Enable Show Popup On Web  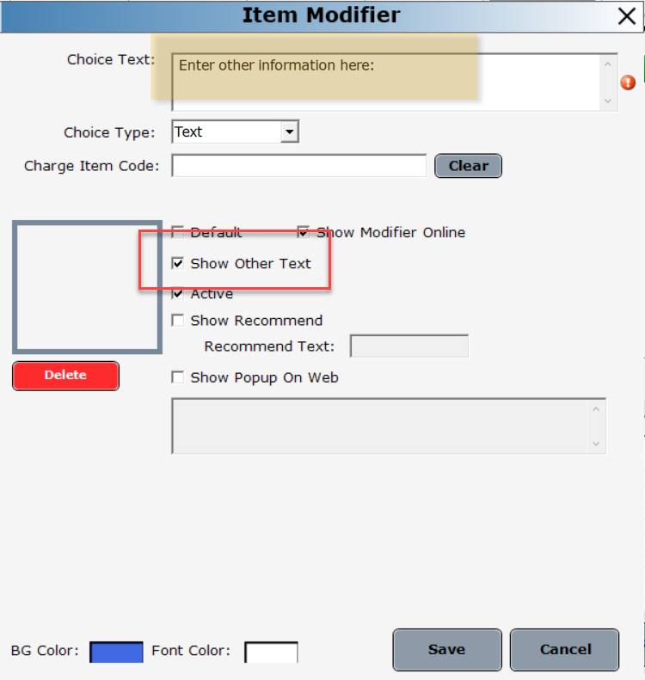point(178,377)
